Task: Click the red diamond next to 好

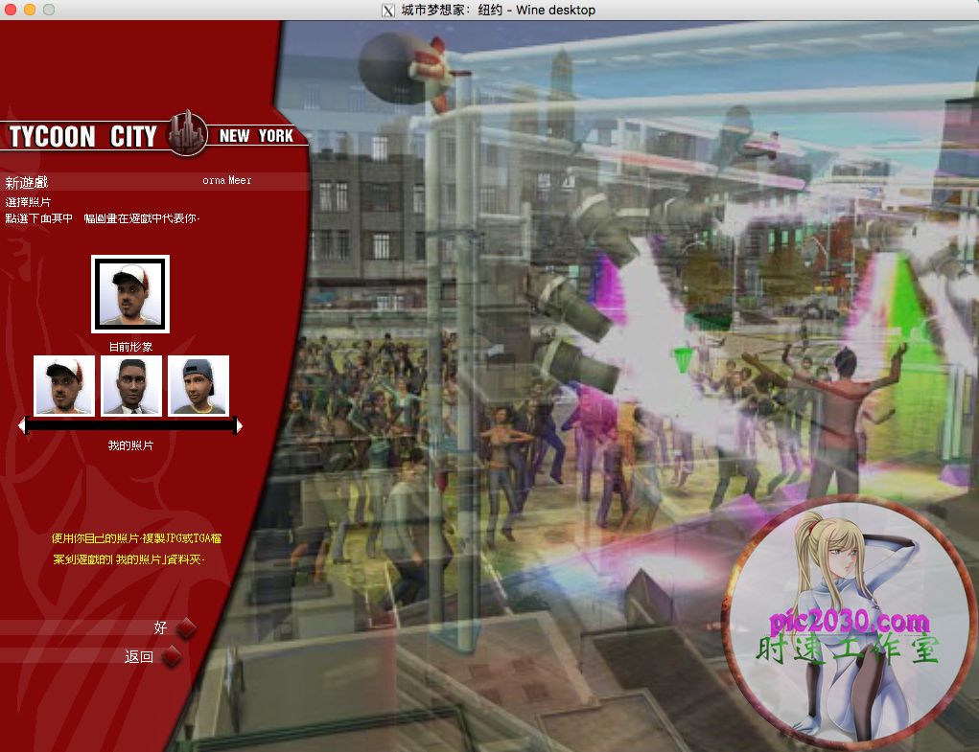Action: (x=186, y=627)
